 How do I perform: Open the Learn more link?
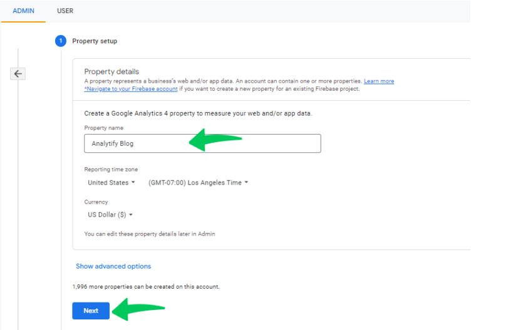point(379,81)
